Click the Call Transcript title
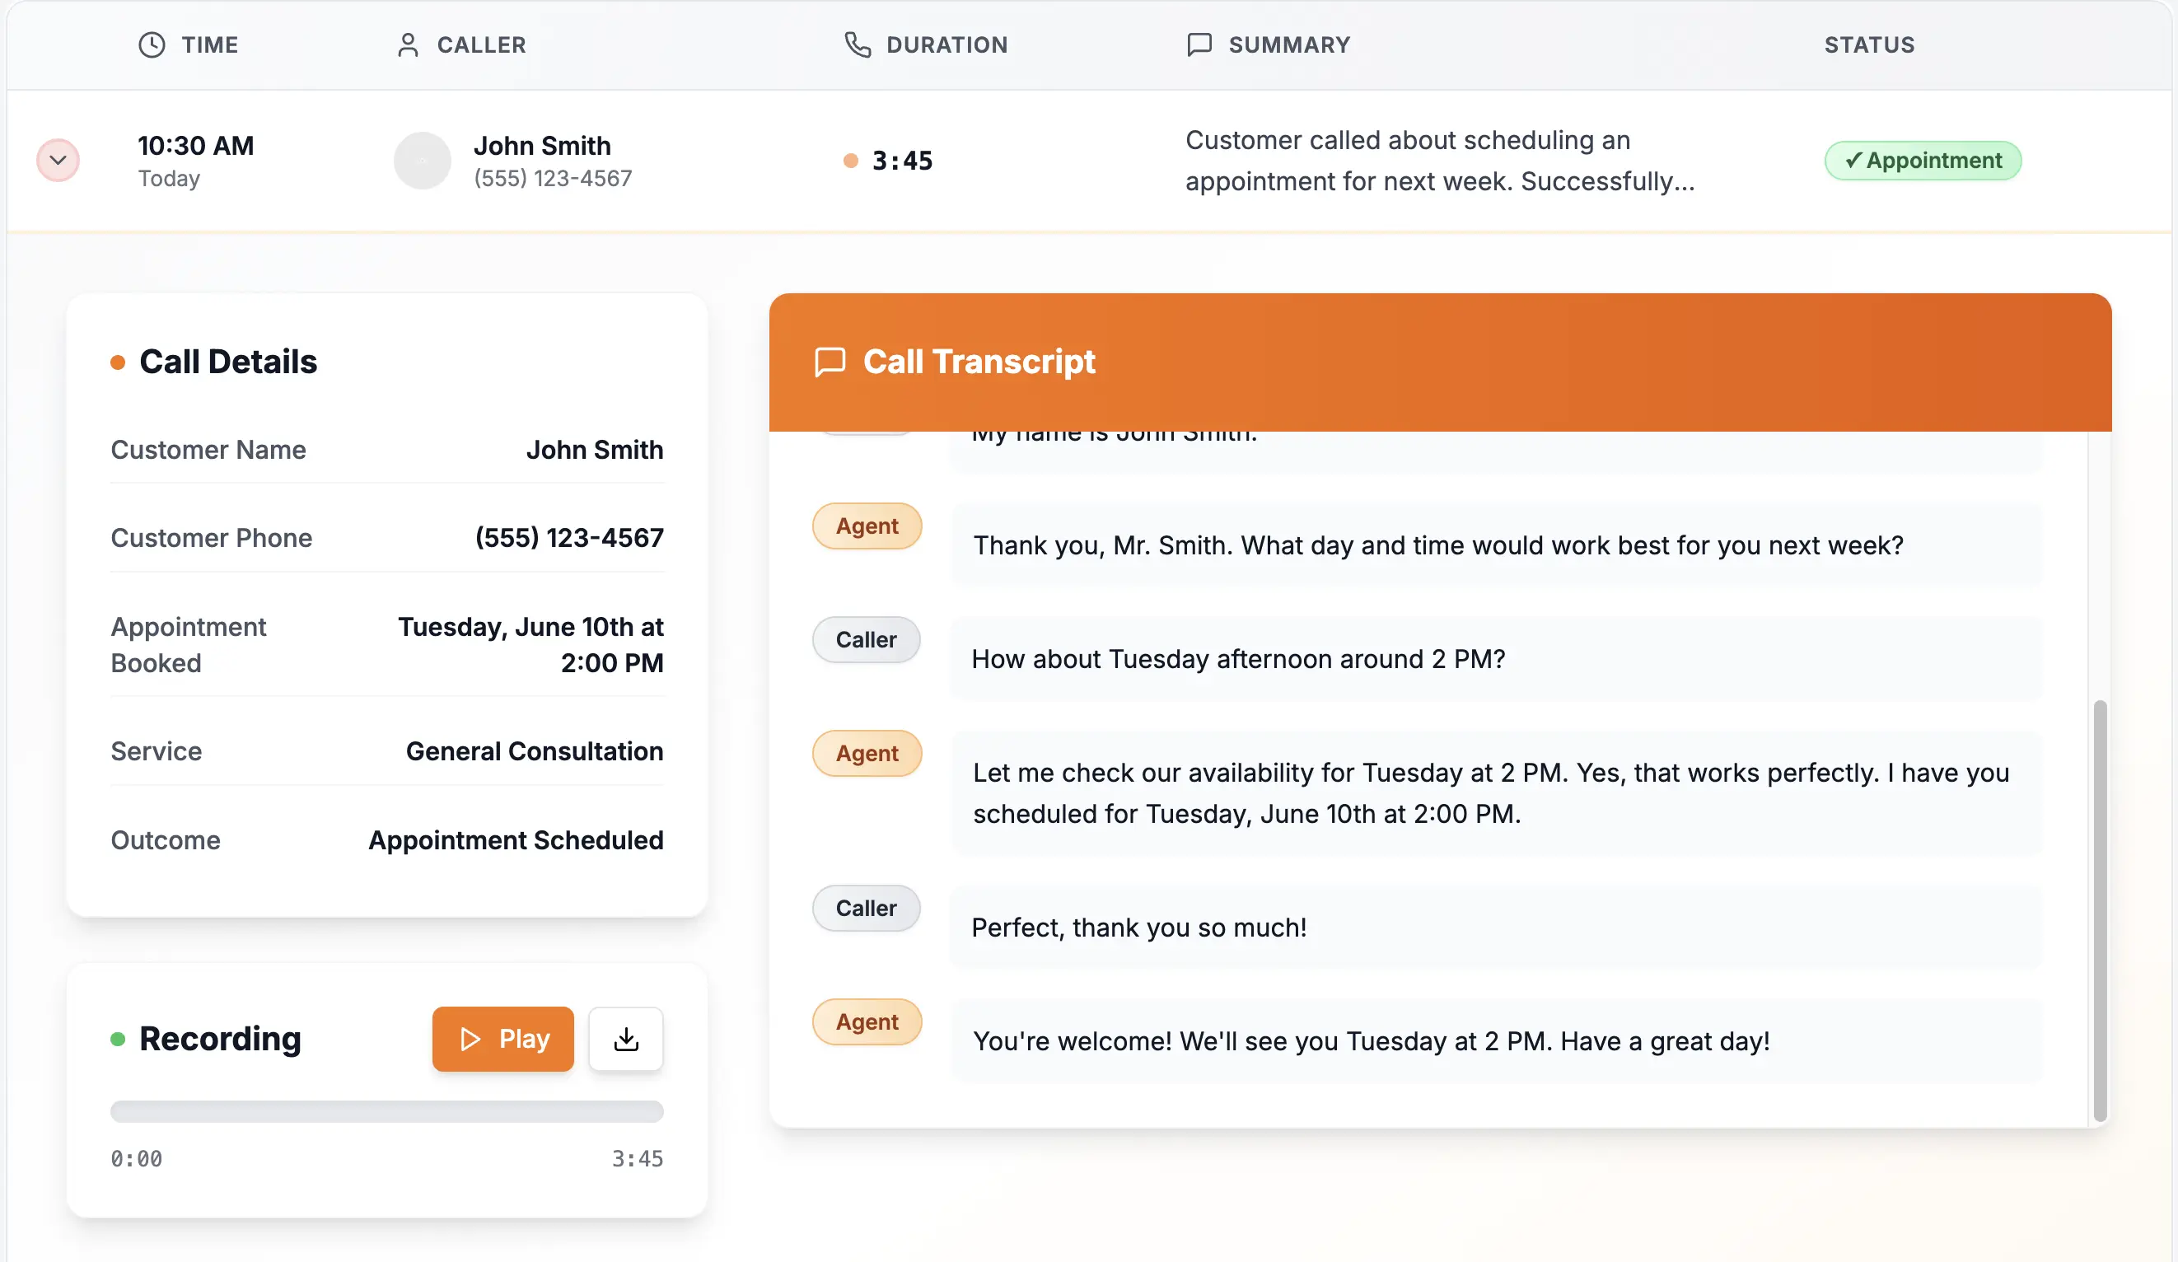The height and width of the screenshot is (1262, 2178). pos(979,362)
